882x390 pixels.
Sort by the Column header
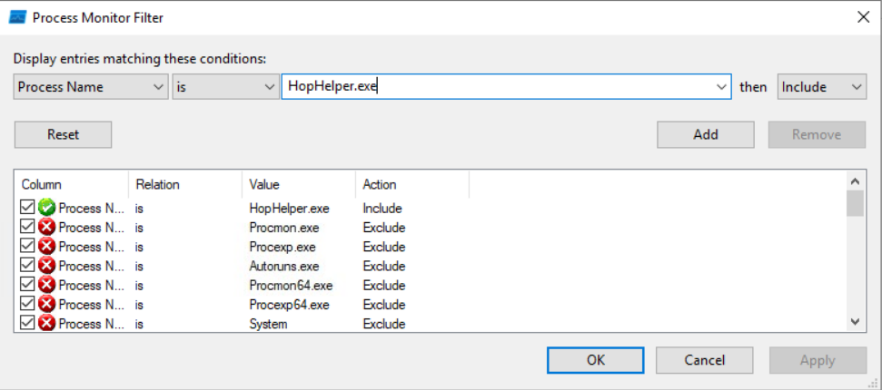click(71, 184)
